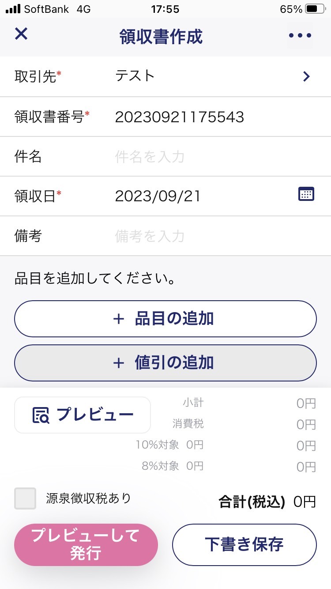Tap the signal strength bars icon
331x589 pixels.
pyautogui.click(x=13, y=9)
